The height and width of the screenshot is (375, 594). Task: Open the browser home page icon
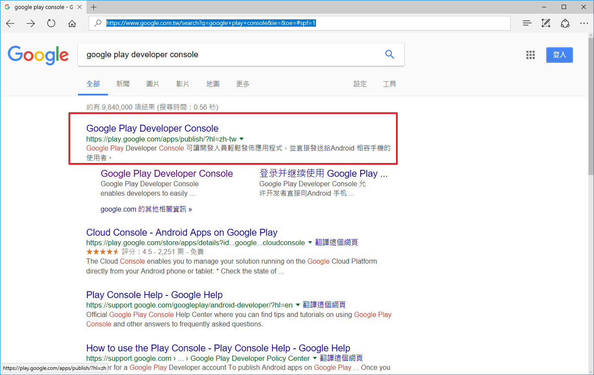(72, 23)
